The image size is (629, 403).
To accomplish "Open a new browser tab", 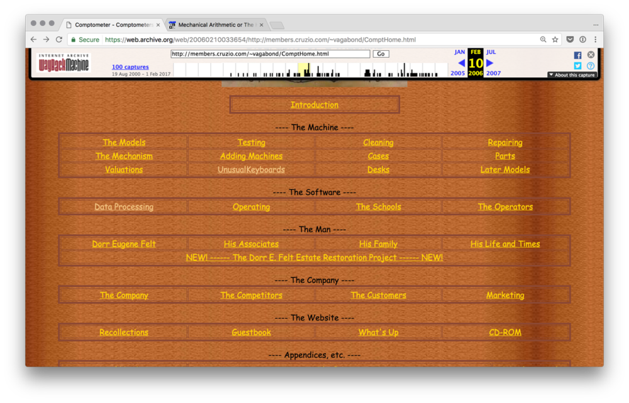I will pyautogui.click(x=277, y=25).
